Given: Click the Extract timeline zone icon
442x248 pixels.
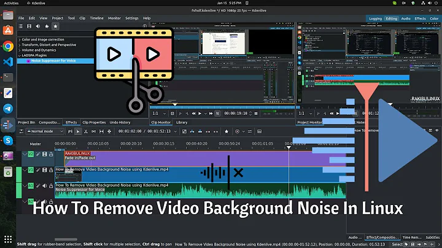Looking at the screenshot, I should (x=207, y=131).
